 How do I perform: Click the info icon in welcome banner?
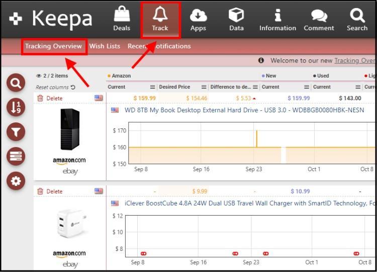(261, 60)
